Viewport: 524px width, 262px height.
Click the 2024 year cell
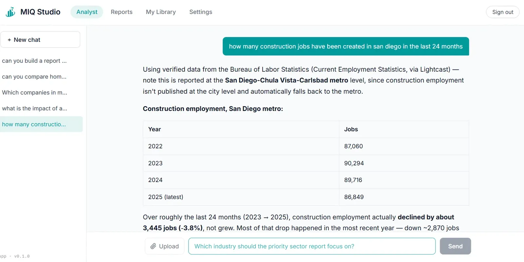(241, 180)
